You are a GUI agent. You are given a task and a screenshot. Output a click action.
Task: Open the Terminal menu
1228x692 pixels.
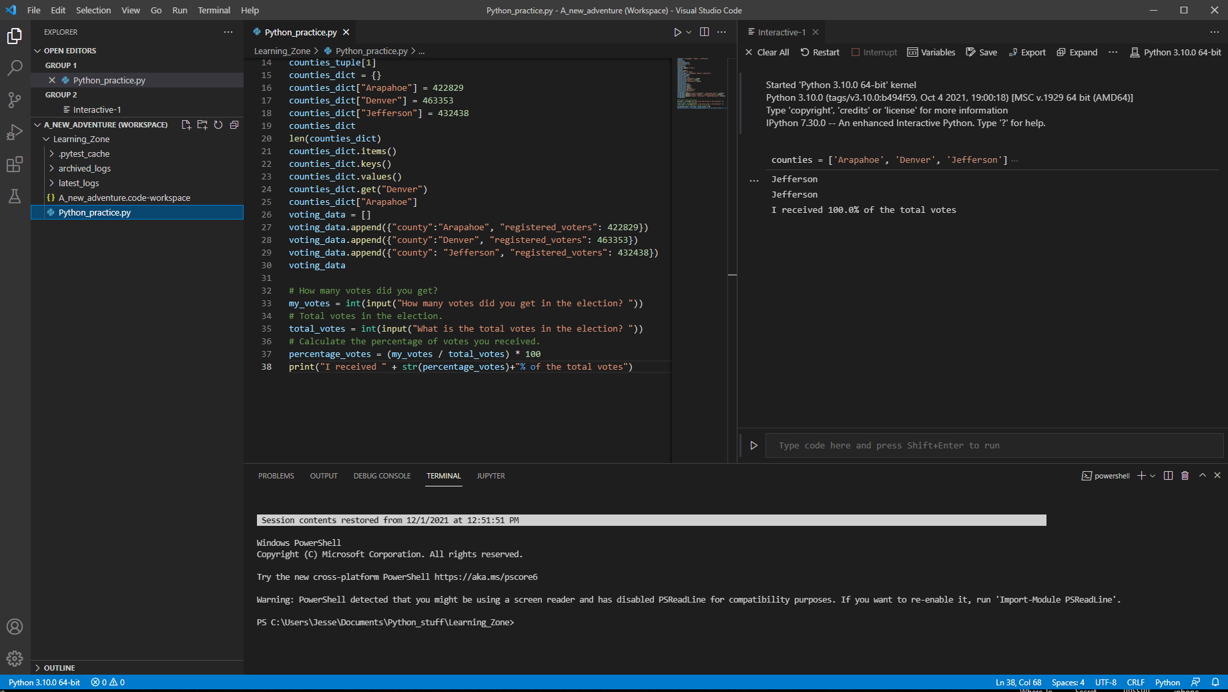coord(214,10)
